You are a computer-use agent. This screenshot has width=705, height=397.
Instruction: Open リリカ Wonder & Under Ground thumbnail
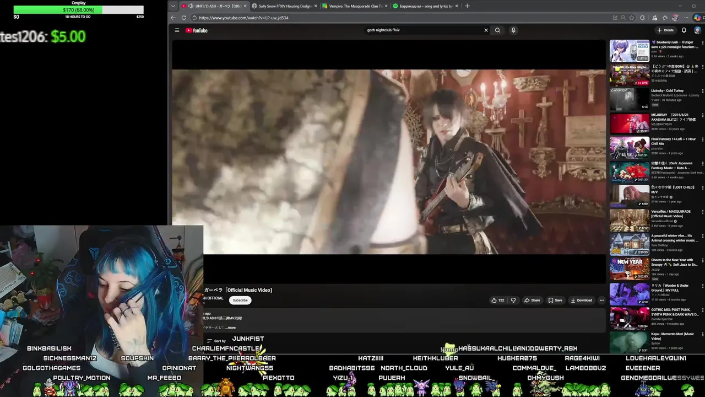click(630, 293)
